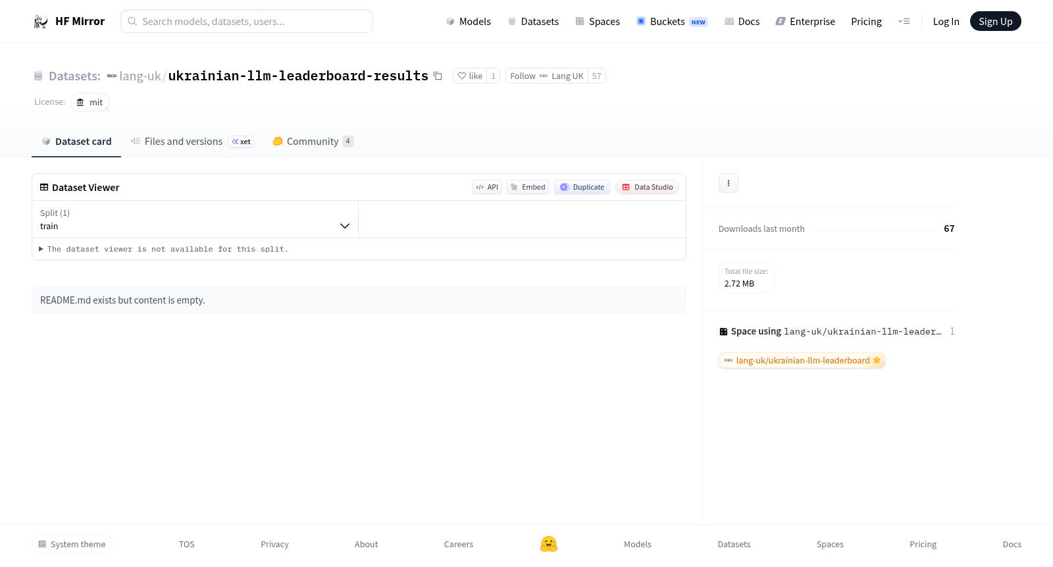The width and height of the screenshot is (1053, 567).
Task: Open the Pricing navigation link
Action: [866, 22]
